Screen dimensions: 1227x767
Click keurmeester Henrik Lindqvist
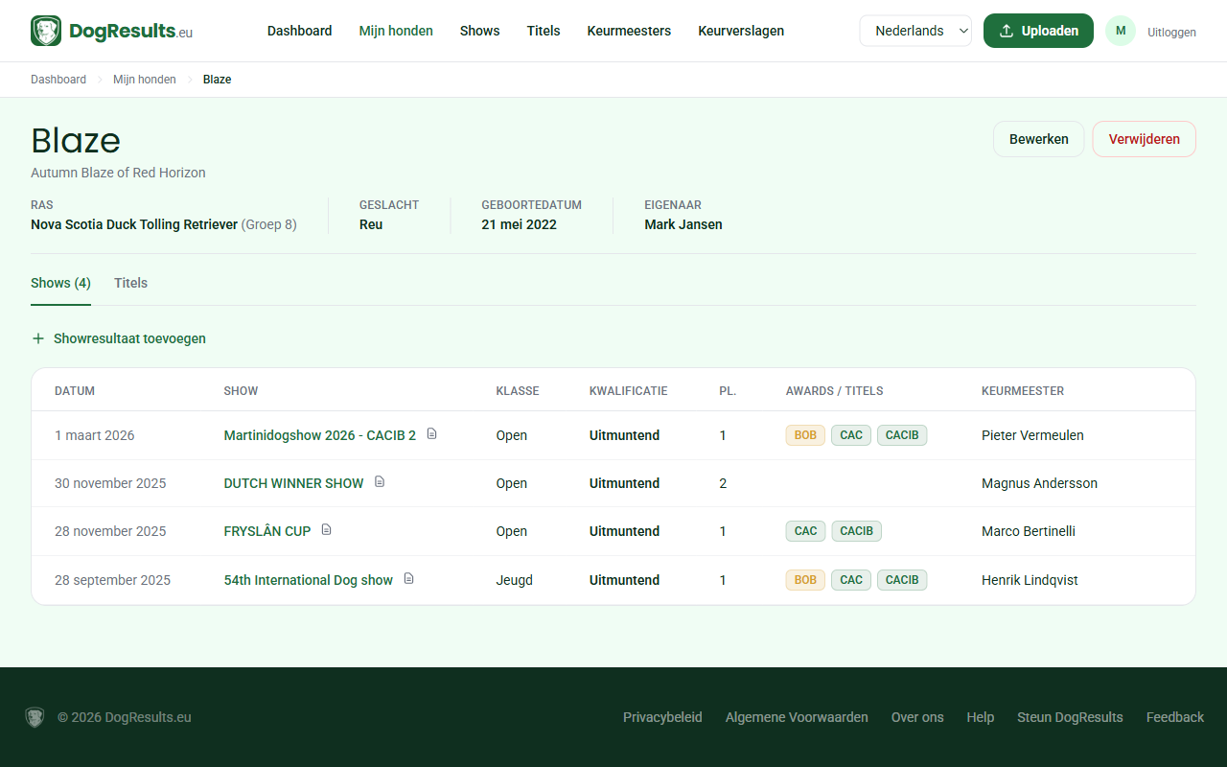[x=1030, y=580]
